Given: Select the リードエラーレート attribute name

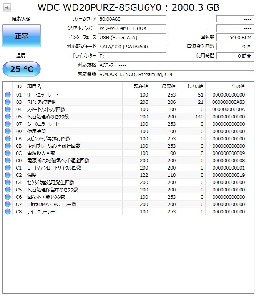Looking at the screenshot, I should coord(43,95).
